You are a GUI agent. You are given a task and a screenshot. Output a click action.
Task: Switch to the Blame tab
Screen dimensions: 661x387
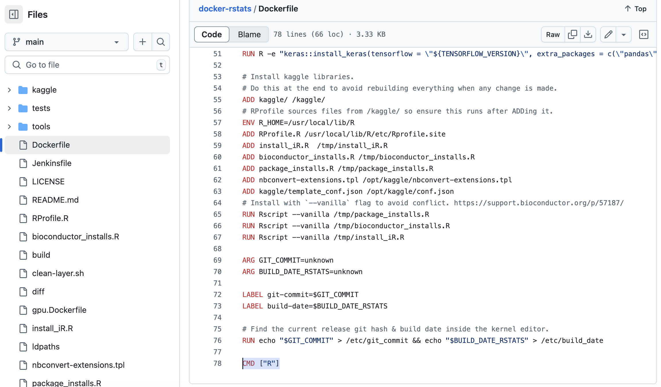(249, 34)
